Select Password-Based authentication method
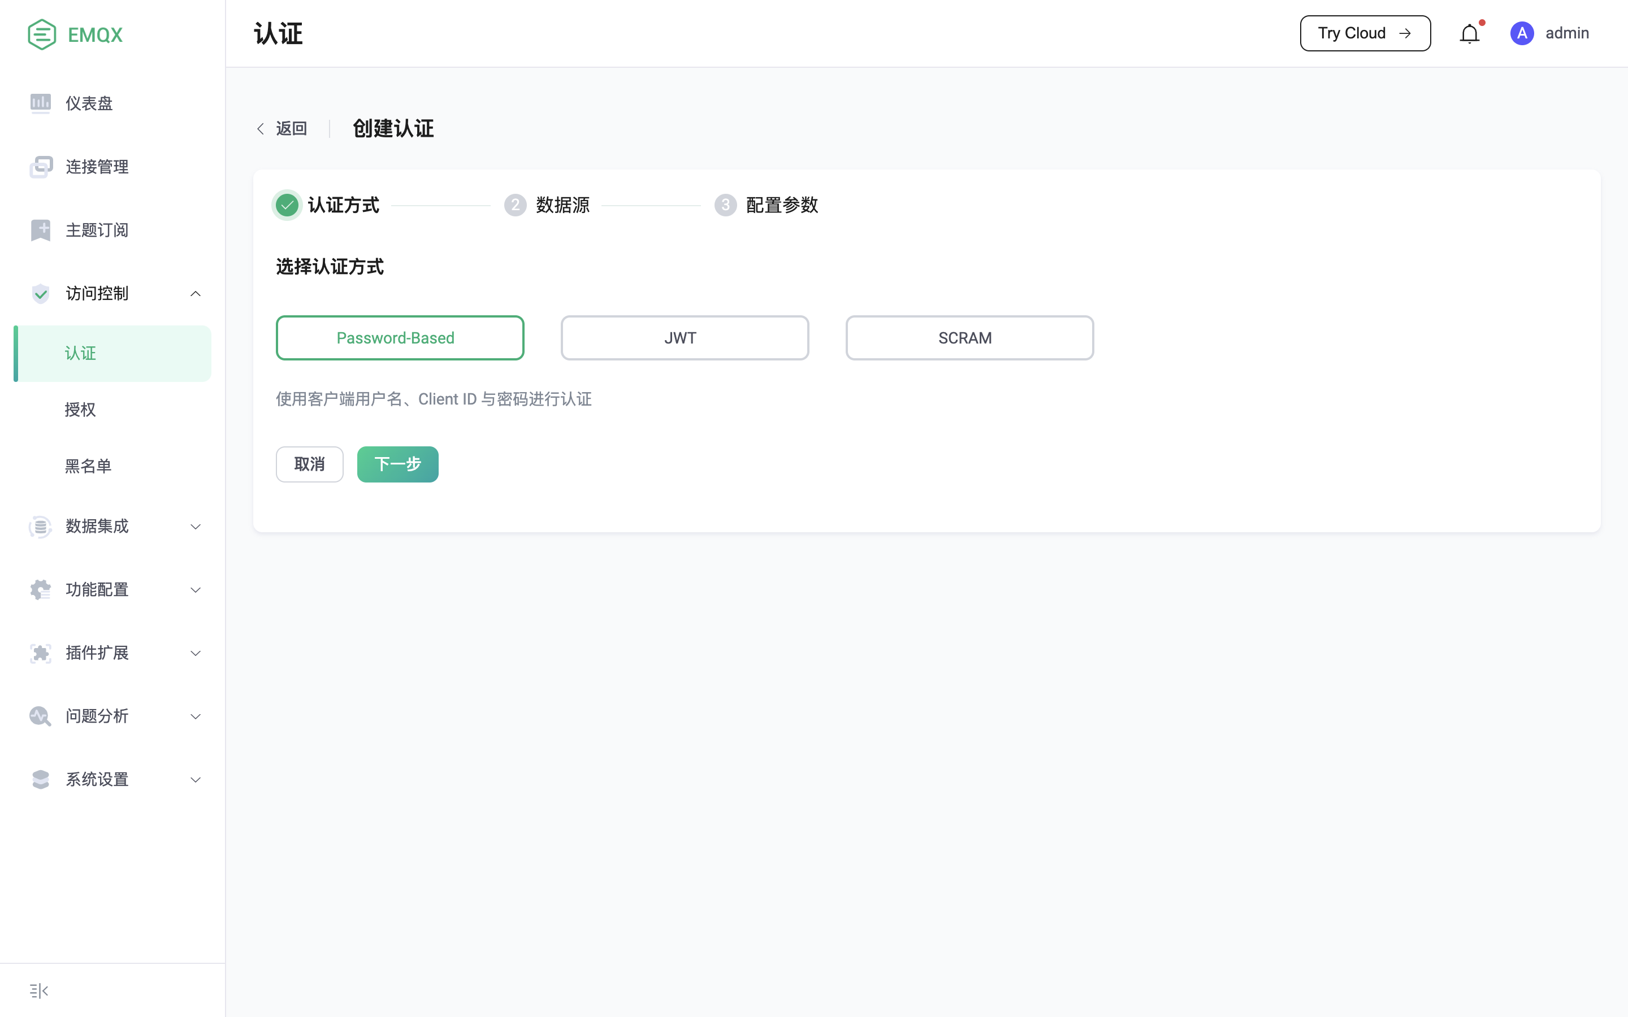Screen dimensions: 1628x1017 [400, 338]
